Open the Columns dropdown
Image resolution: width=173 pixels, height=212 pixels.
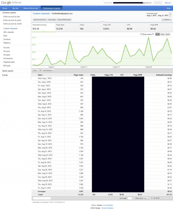pyautogui.click(x=167, y=20)
